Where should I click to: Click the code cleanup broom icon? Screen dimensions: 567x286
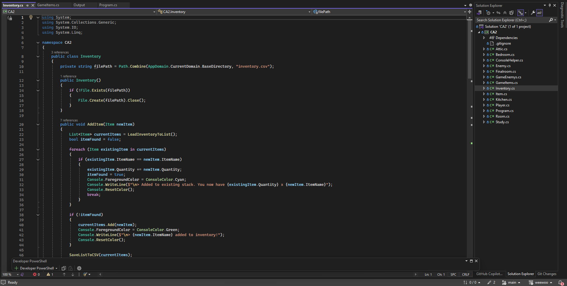coord(85,274)
